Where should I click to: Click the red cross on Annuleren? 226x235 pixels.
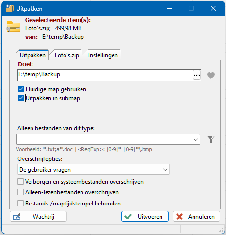pos(179,217)
